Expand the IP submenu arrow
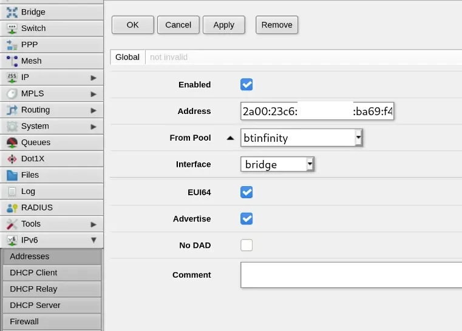This screenshot has width=462, height=331. point(93,78)
